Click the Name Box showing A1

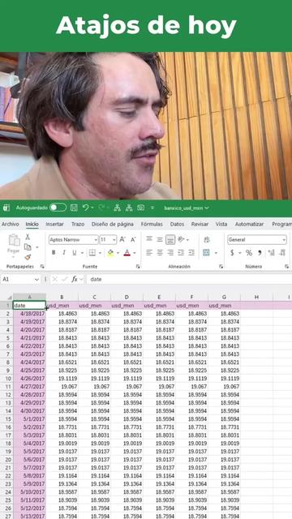click(20, 279)
